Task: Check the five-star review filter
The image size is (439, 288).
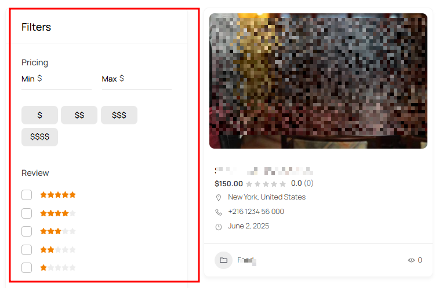Action: 27,195
